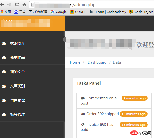
Task: Click the 7 minutes ago badge
Action: (135, 98)
